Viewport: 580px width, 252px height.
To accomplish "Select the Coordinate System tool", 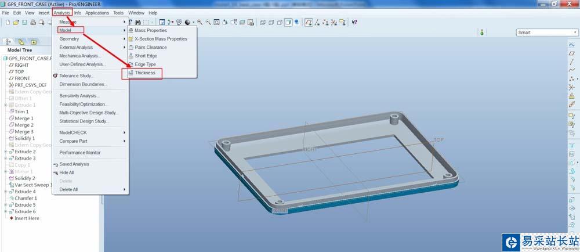I will 571,87.
